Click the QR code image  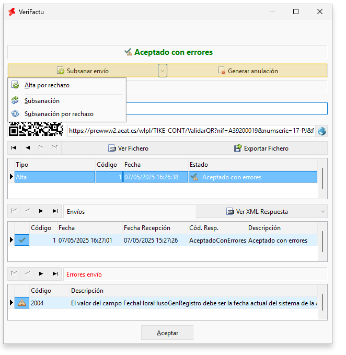(x=36, y=130)
